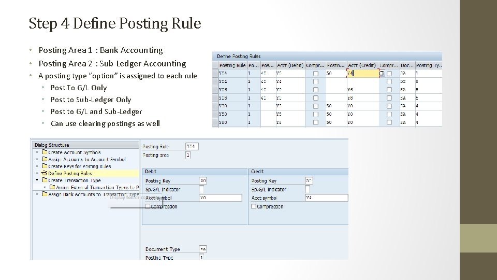
Task: Select row header button of Y06 row
Action: 215,90
